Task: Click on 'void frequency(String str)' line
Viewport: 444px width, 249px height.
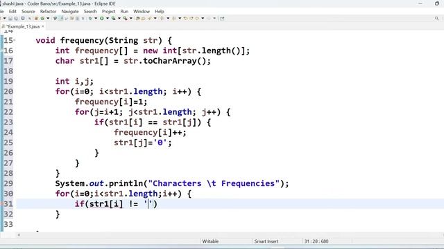Action: point(103,40)
